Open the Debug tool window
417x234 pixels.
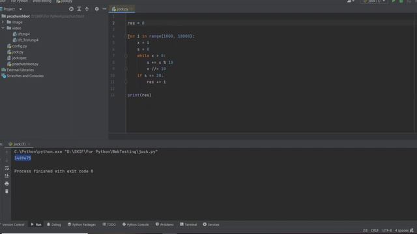pos(54,225)
